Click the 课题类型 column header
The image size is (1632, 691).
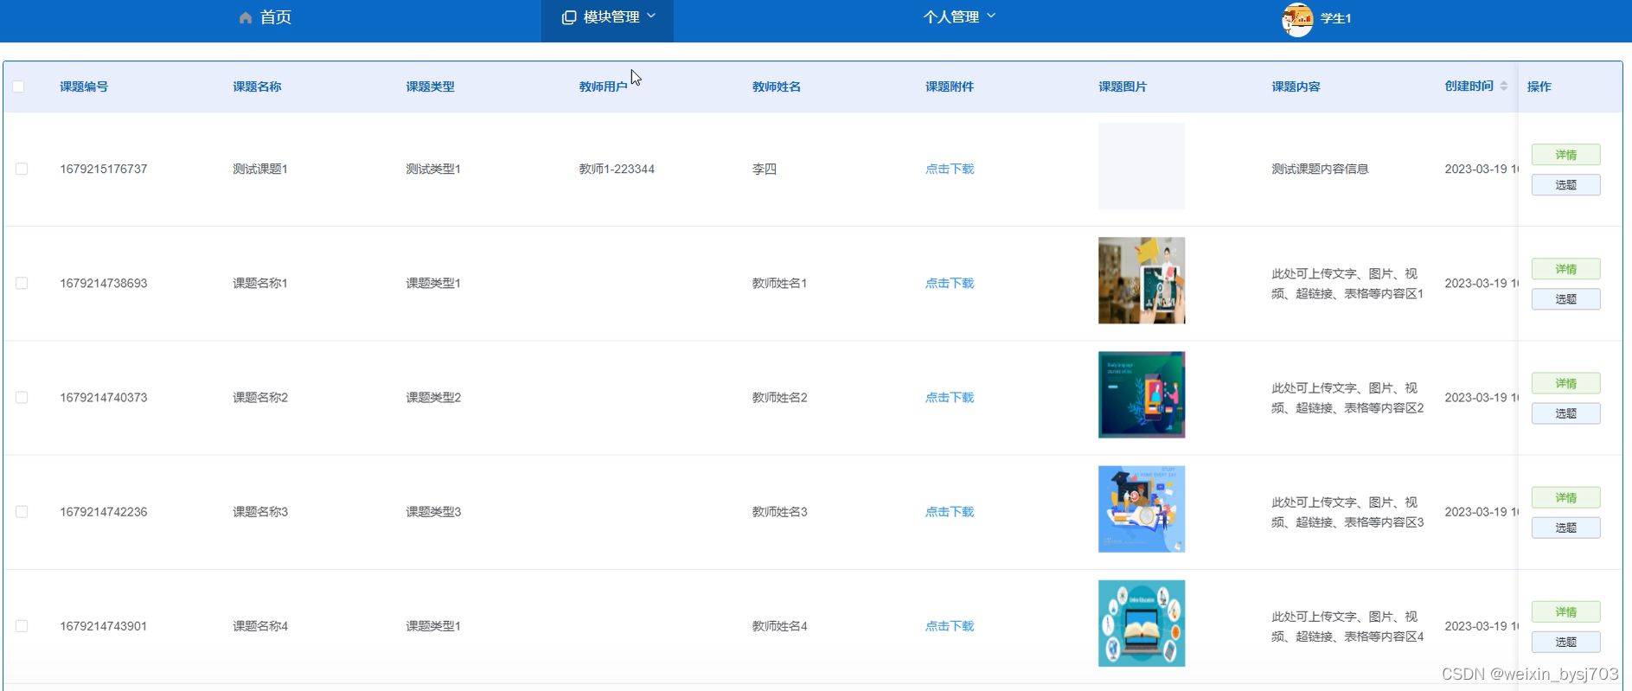(430, 86)
